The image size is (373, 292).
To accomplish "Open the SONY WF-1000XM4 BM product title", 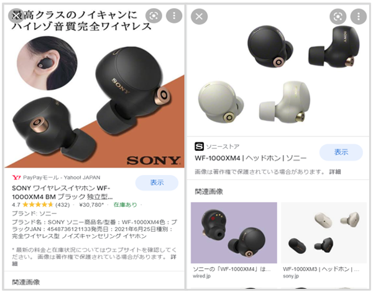I will click(62, 192).
